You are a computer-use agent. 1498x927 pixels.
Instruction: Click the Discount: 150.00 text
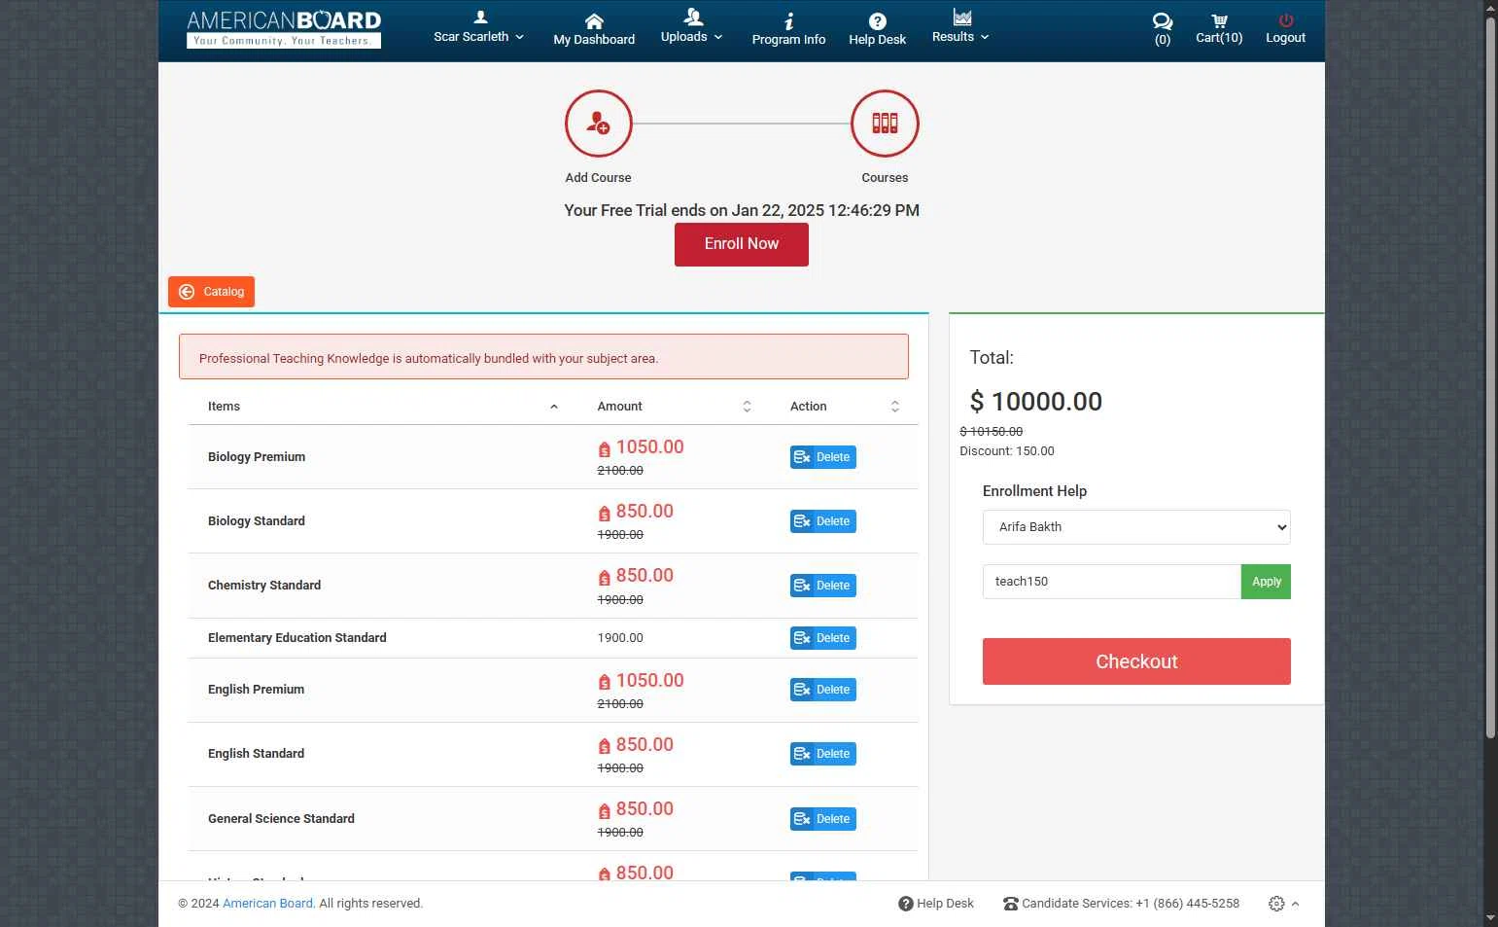(x=1007, y=451)
